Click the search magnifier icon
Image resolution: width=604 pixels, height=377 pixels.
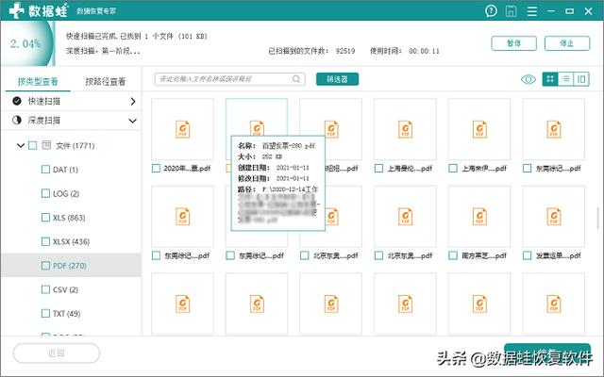tap(295, 79)
